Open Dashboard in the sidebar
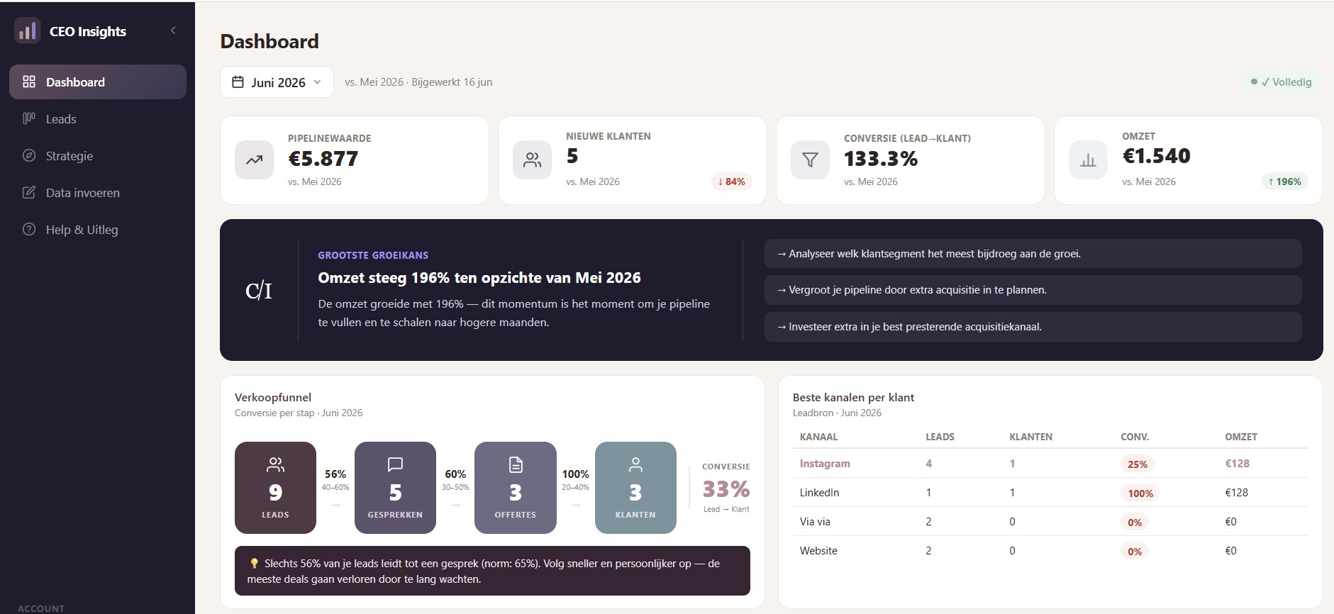The height and width of the screenshot is (614, 1334). pyautogui.click(x=98, y=82)
